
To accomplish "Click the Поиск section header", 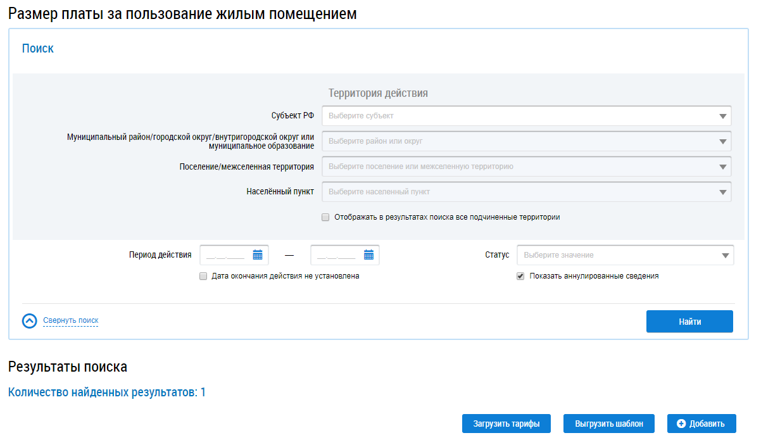I will pos(38,49).
